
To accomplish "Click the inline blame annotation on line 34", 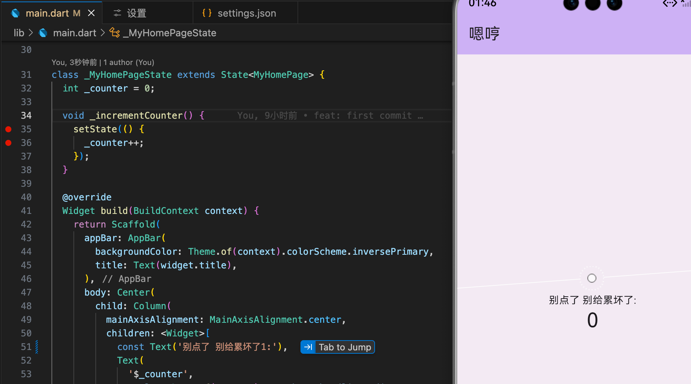I will pyautogui.click(x=330, y=116).
